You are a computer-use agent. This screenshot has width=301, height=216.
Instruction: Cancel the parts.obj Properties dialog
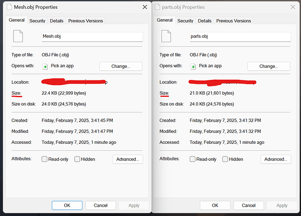tap(249, 206)
